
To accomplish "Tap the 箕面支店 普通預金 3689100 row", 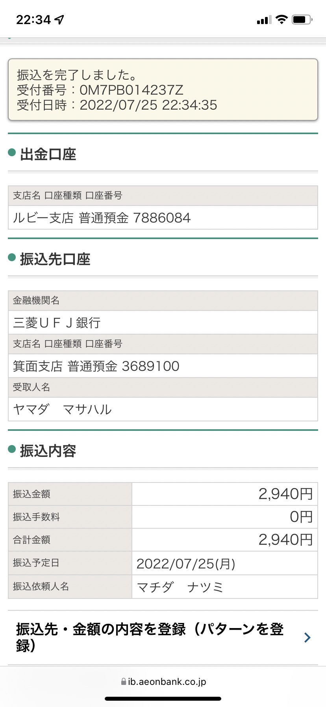I will pyautogui.click(x=163, y=366).
